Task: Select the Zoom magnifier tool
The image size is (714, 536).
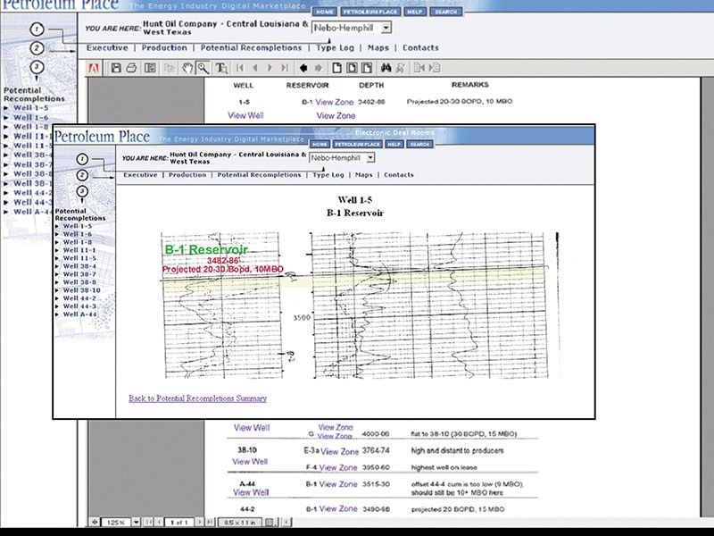Action: tap(203, 68)
